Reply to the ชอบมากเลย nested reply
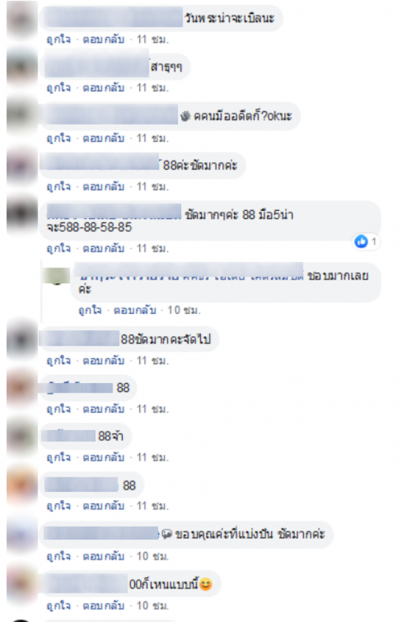This screenshot has width=407, height=622. pyautogui.click(x=135, y=310)
